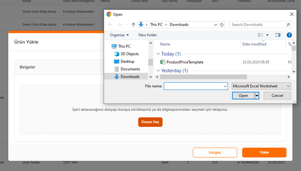Image resolution: width=301 pixels, height=171 pixels.
Task: Collapse the Today (1) group
Action: 158,54
